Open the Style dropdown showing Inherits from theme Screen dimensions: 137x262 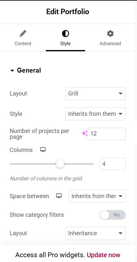[95, 114]
